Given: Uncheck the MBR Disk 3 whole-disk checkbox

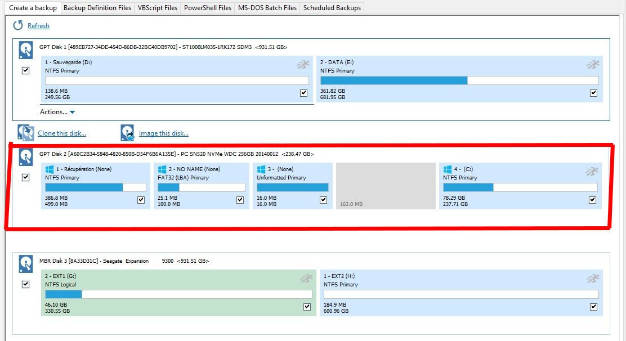Looking at the screenshot, I should pyautogui.click(x=25, y=284).
